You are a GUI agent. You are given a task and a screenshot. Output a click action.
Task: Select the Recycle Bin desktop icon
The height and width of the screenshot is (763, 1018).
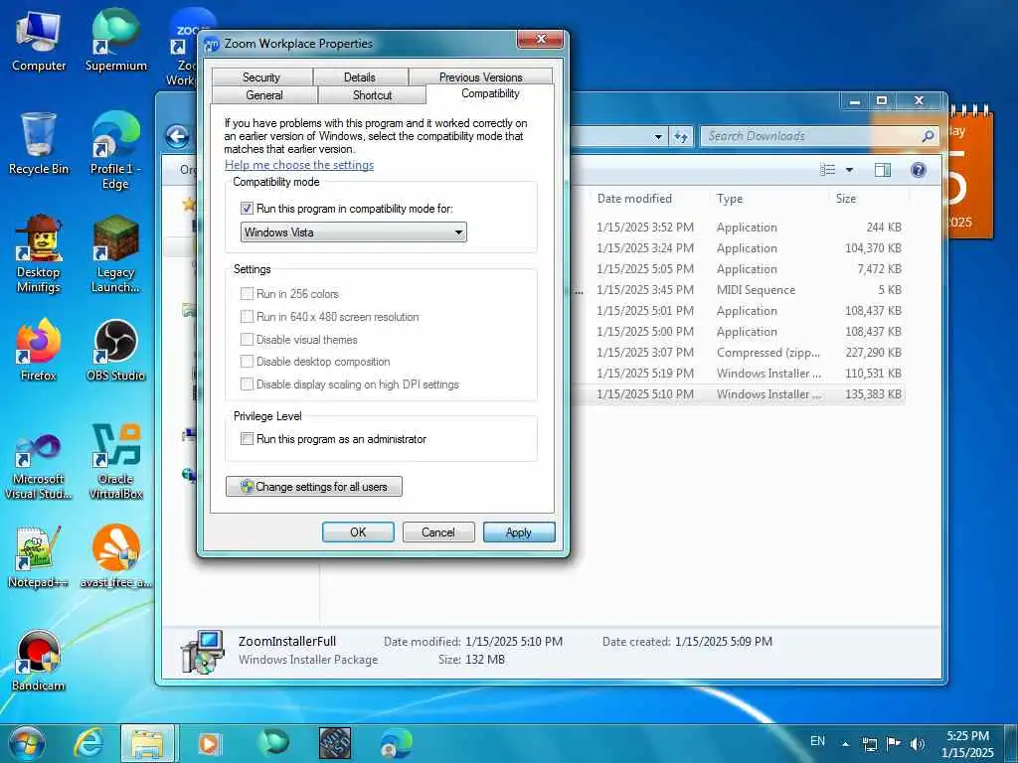[39, 143]
